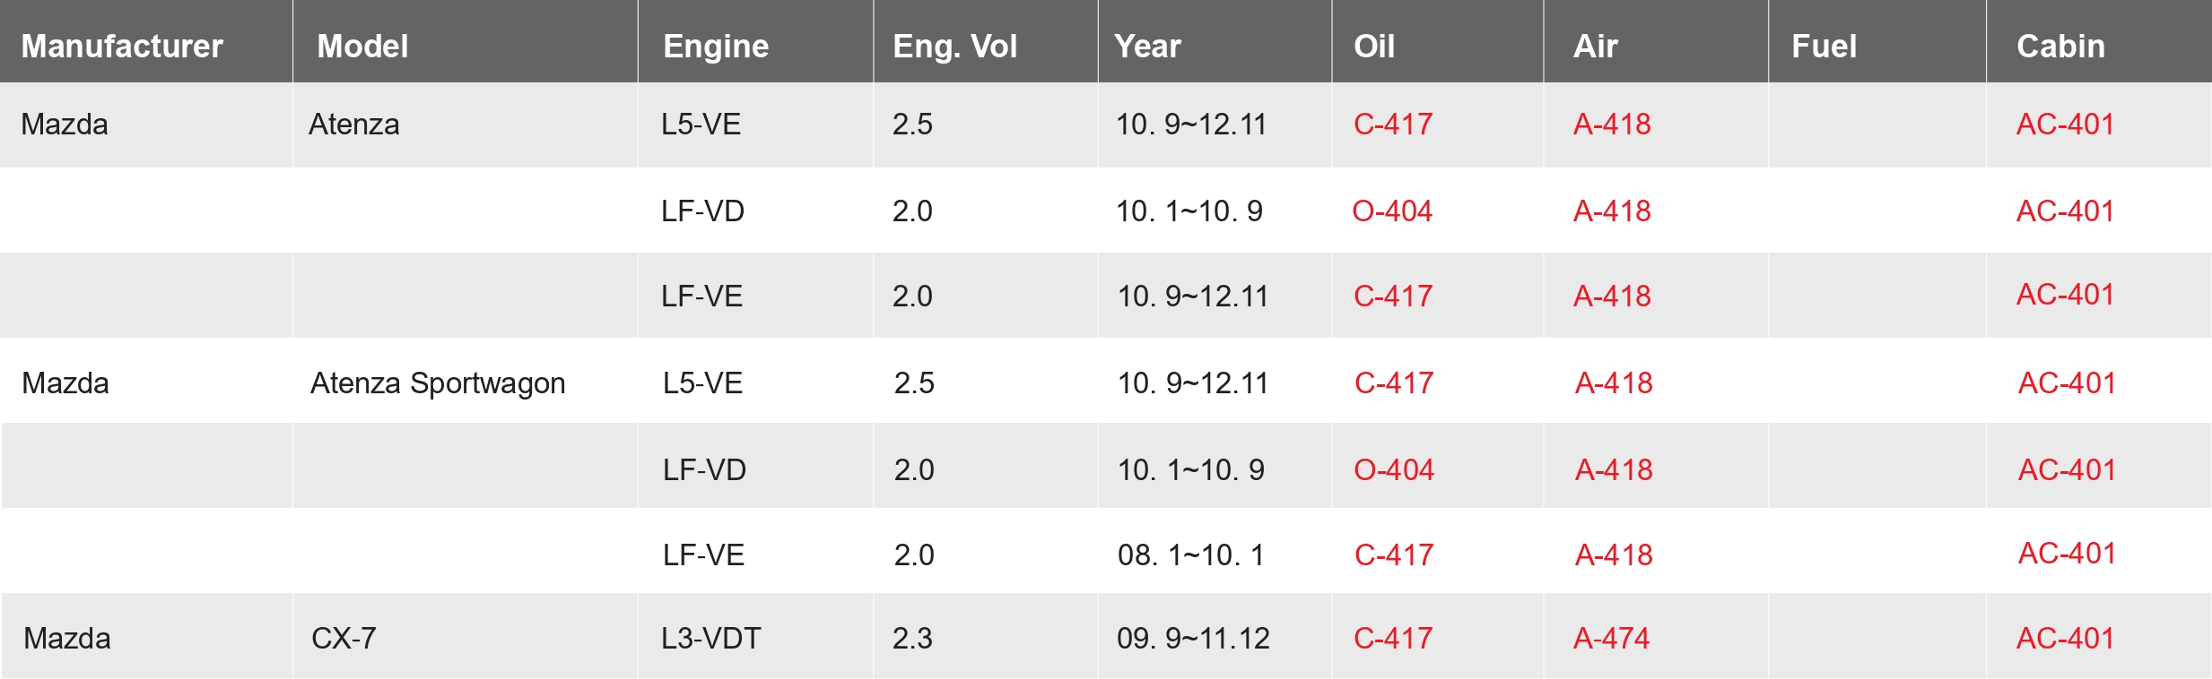Open air filter A-474 for CX-7
Viewport: 2212px width, 679px height.
(x=1611, y=639)
